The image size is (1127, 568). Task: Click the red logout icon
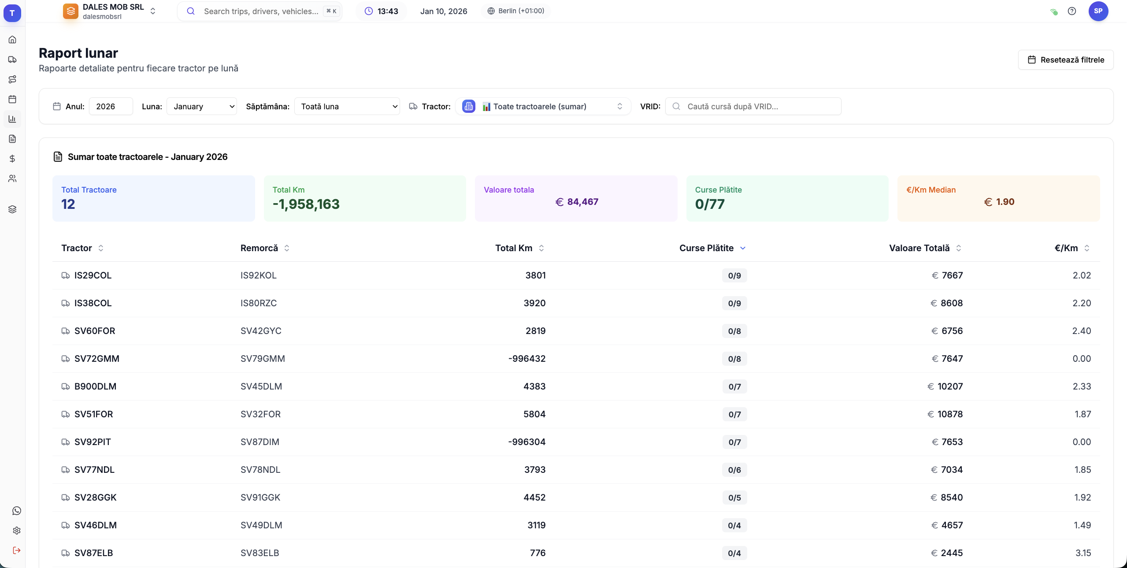tap(17, 550)
